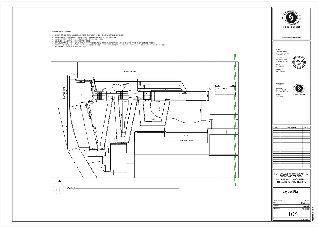This screenshot has height=228, width=318.
Task: Select the stair hatching near Campus Drive
Action: (x=99, y=95)
